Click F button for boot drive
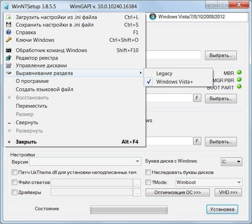The width and height of the screenshot is (252, 224). [x=197, y=98]
